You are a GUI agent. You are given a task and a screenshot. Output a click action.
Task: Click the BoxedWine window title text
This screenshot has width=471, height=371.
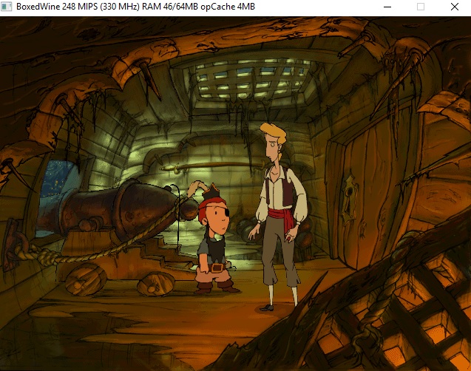click(x=135, y=7)
